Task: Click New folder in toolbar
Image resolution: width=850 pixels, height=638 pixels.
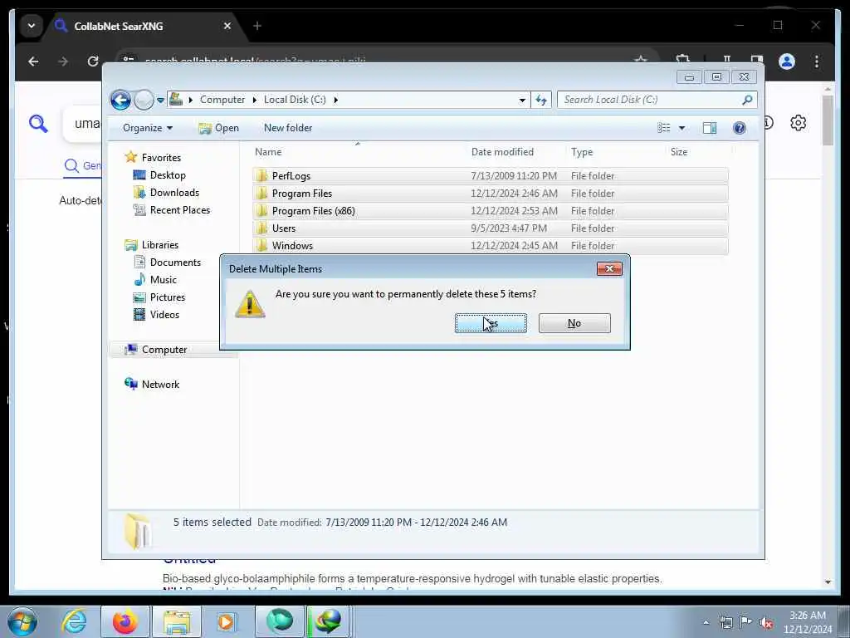Action: click(288, 128)
